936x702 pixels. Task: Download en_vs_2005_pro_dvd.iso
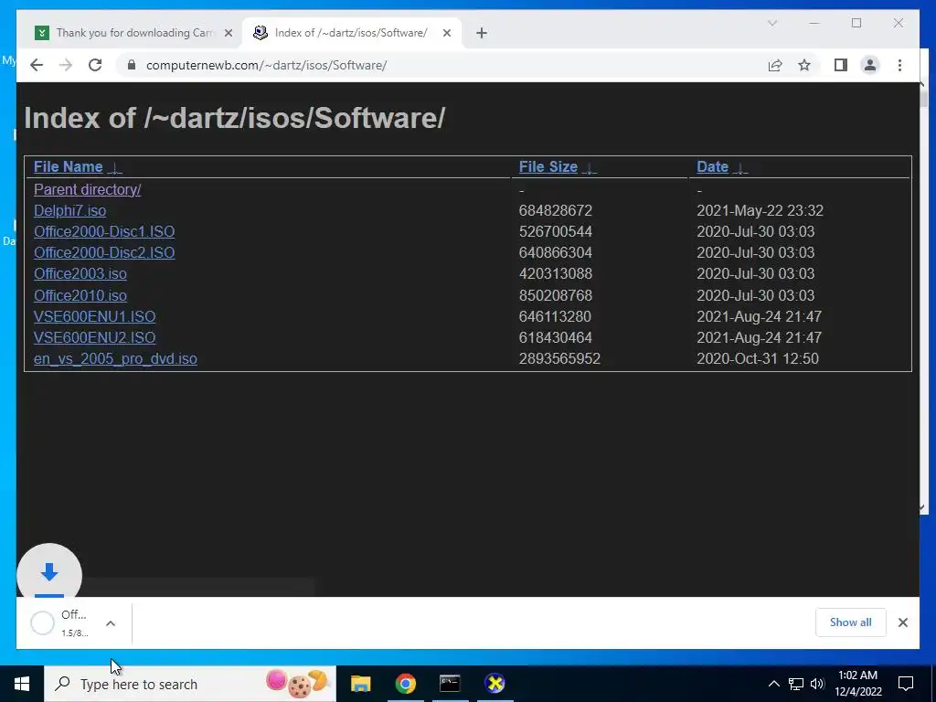point(115,358)
